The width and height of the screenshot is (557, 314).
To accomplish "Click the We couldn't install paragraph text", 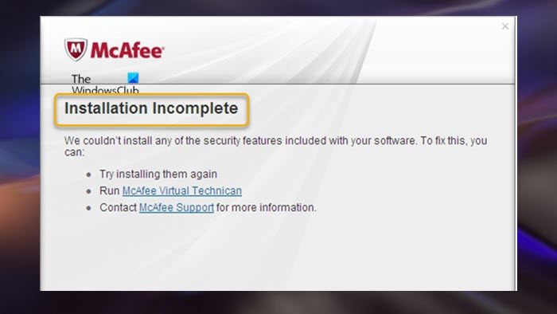I will point(275,146).
